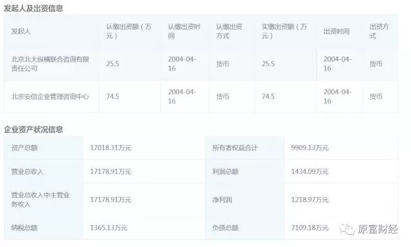Click the value 1434.09万元
This screenshot has width=411, height=247.
pyautogui.click(x=310, y=172)
